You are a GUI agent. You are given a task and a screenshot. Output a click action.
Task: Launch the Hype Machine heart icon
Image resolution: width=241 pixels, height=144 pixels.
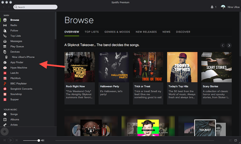pyautogui.click(x=5, y=68)
